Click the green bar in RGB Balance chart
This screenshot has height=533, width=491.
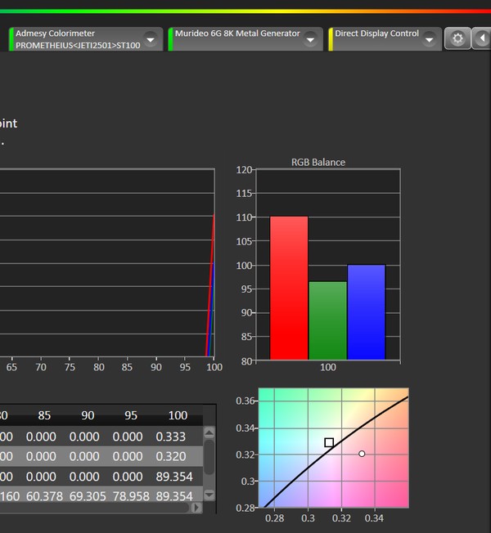(x=327, y=320)
